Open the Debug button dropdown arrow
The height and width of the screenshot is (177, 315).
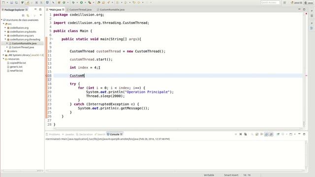(77, 2)
